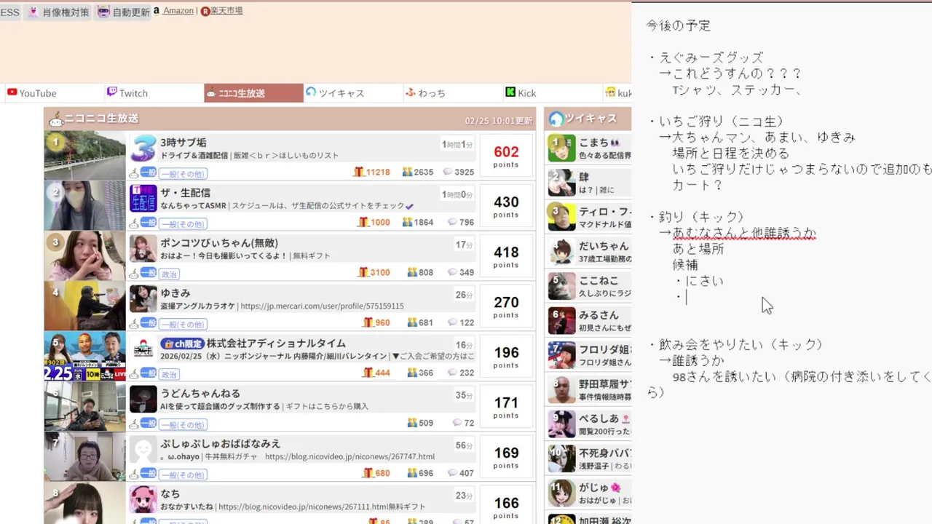Click 政治 tag on アディショナルタイム row
The image size is (932, 524).
pyautogui.click(x=169, y=375)
